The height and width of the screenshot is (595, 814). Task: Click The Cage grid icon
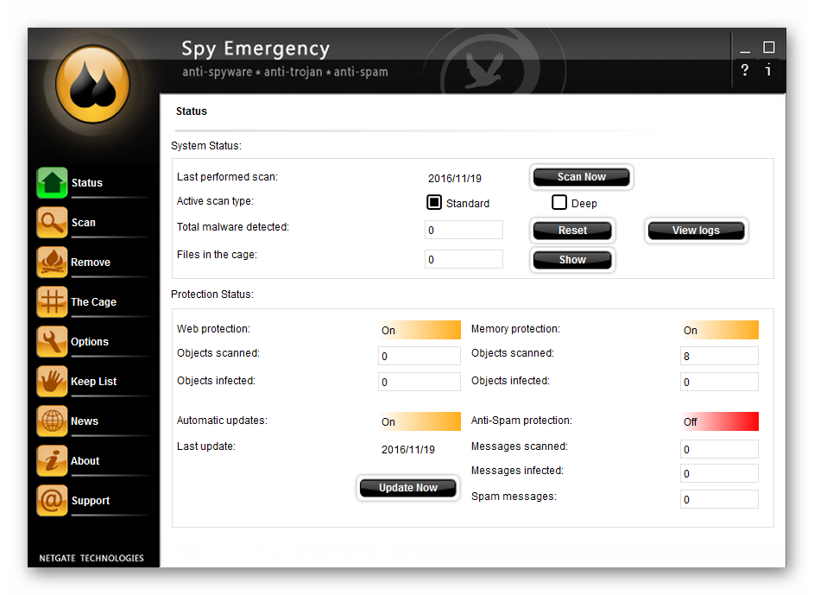coord(52,301)
